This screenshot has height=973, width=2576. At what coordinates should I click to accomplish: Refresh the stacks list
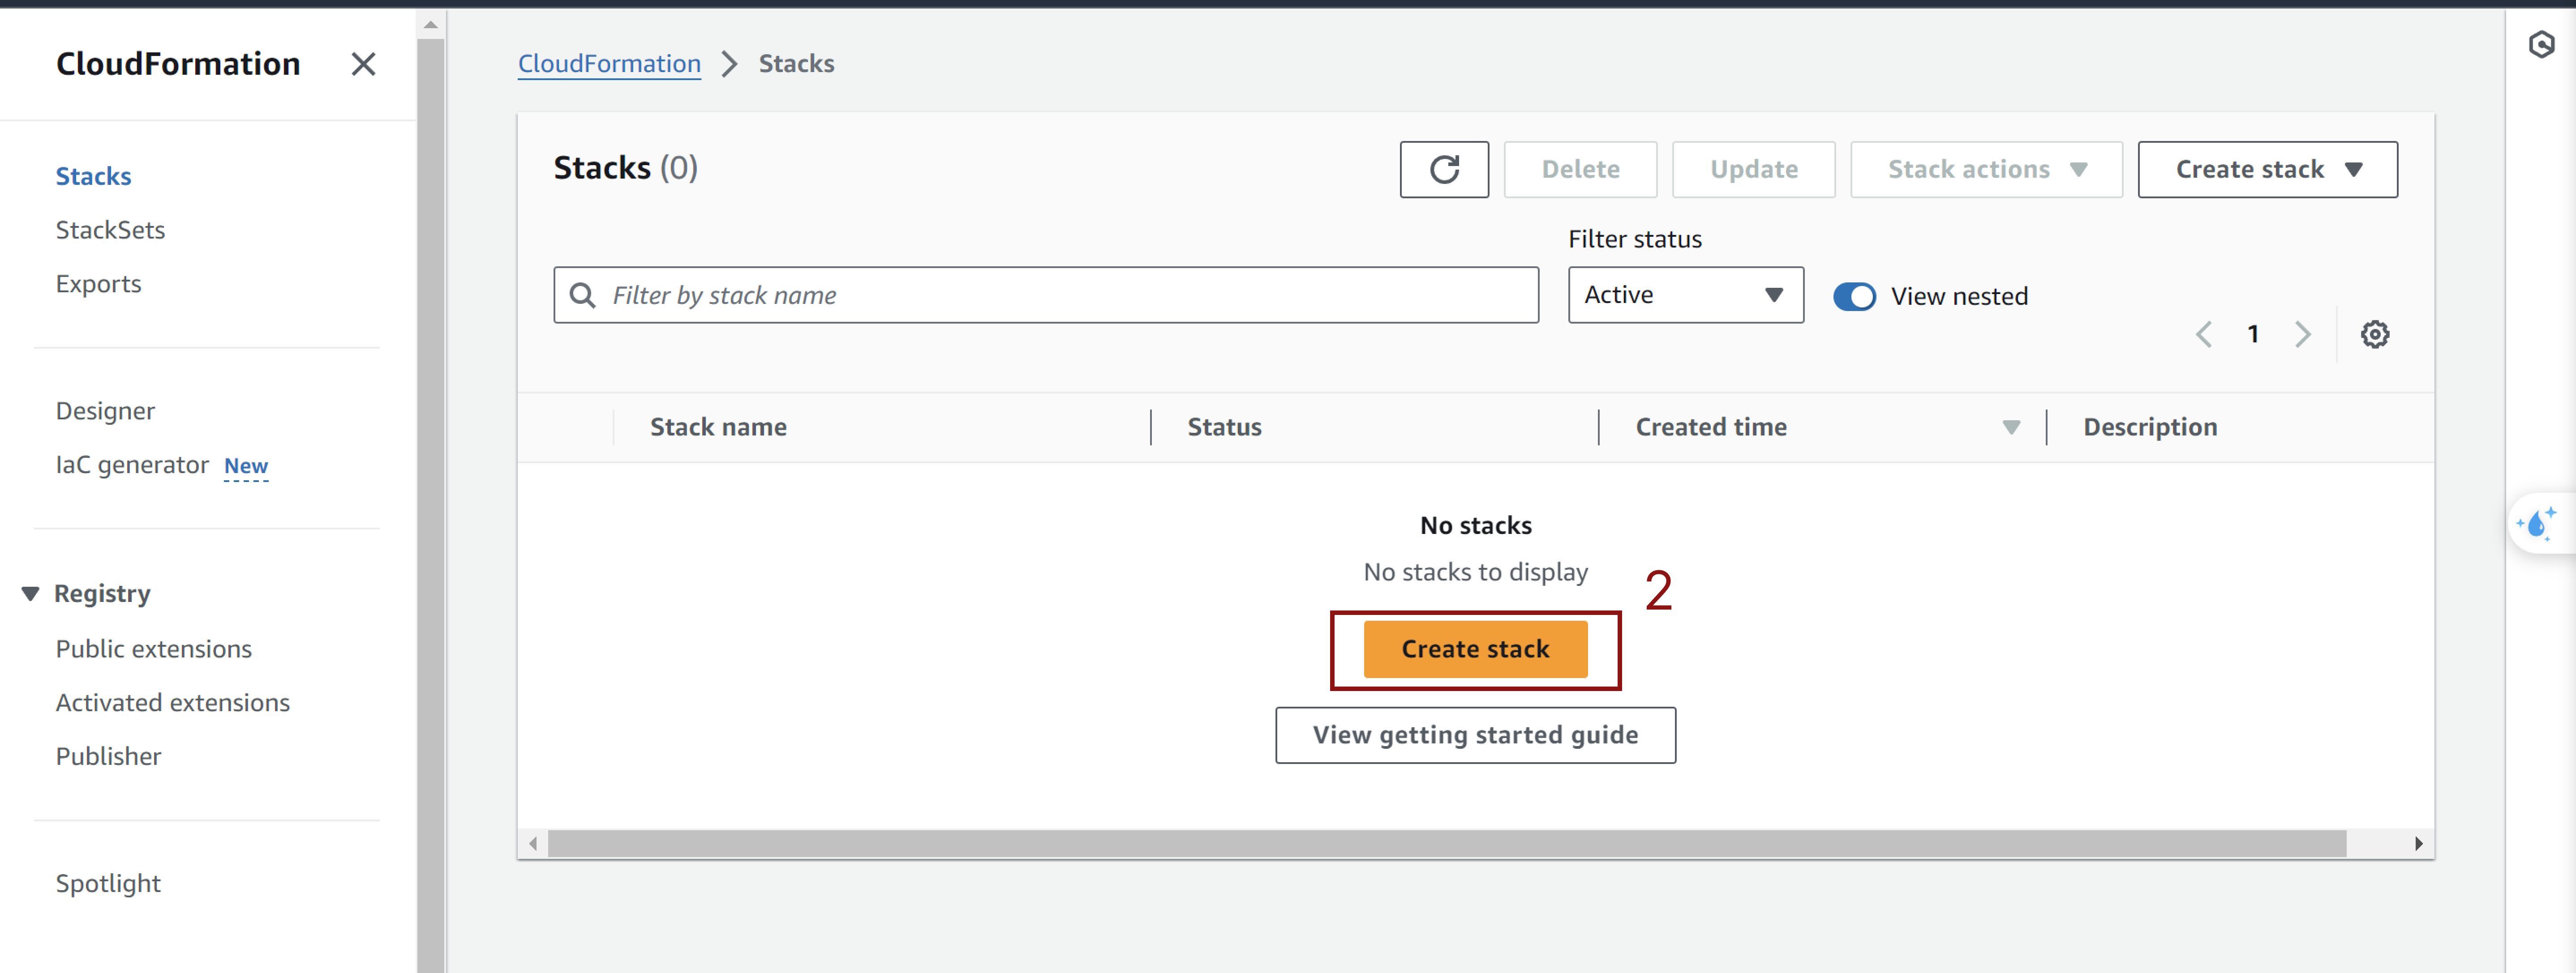pyautogui.click(x=1443, y=169)
